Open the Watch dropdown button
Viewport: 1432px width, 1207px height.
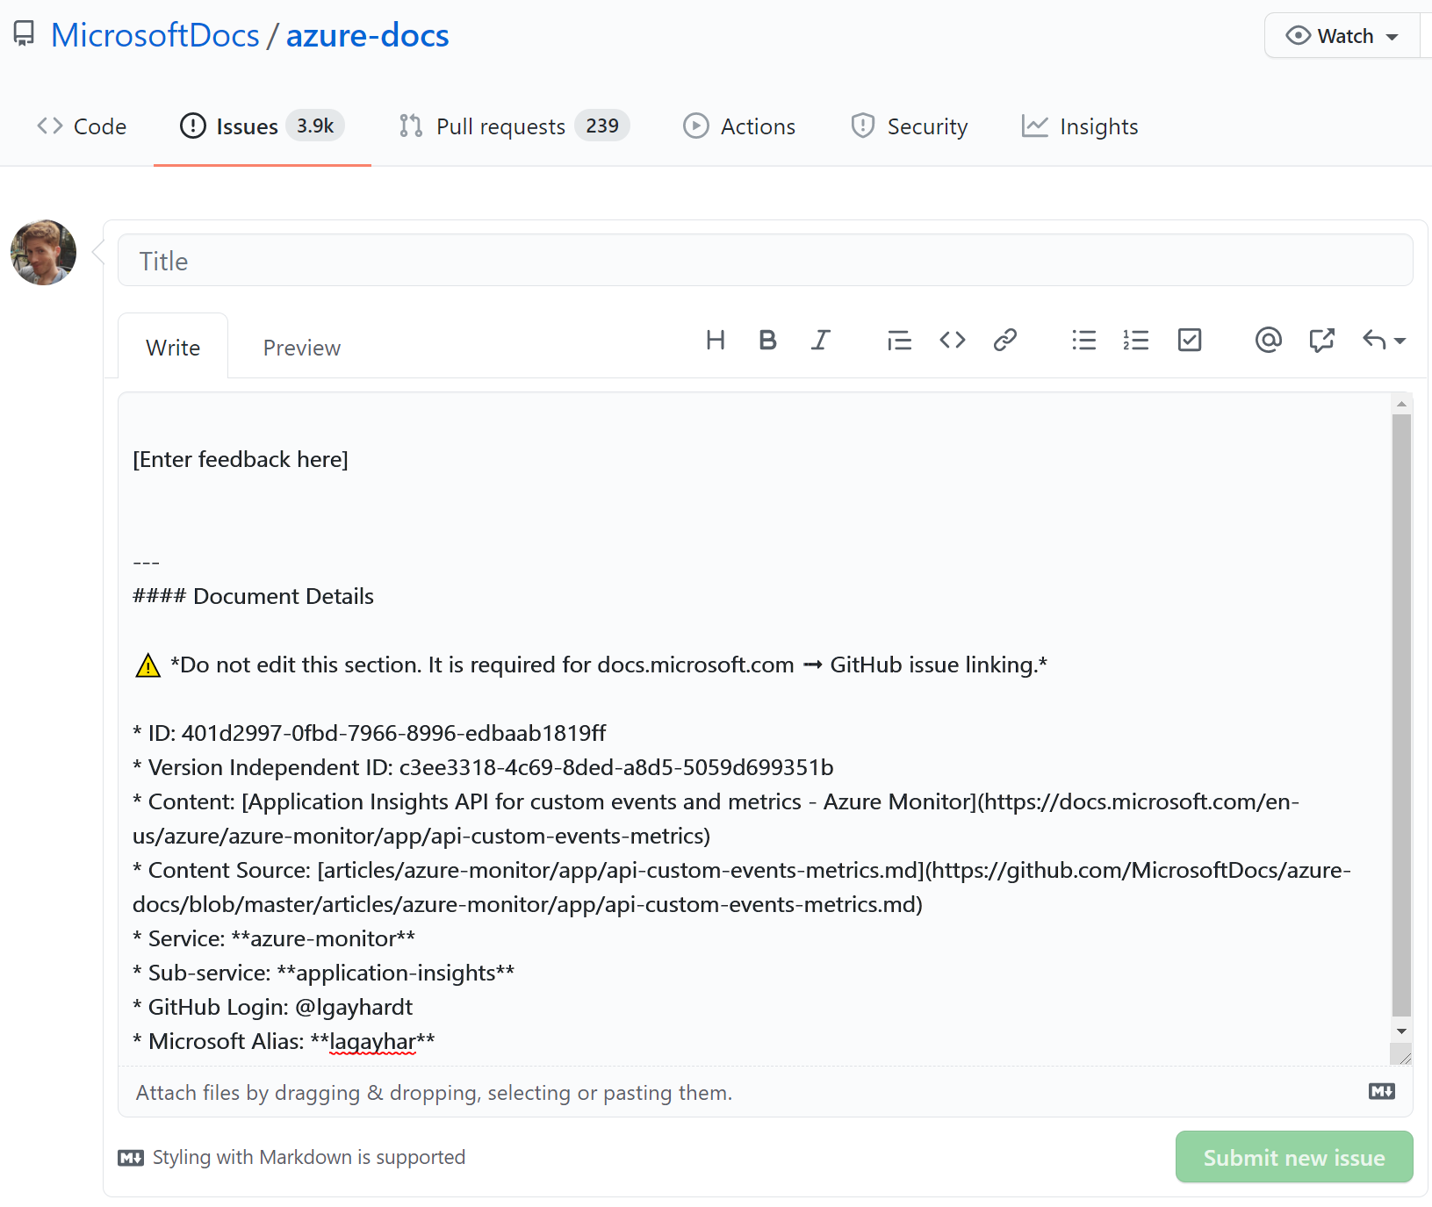1342,36
